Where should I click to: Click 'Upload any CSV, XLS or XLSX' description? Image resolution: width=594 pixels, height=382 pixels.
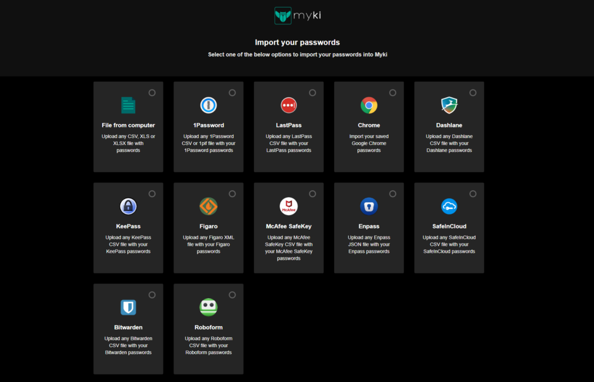coord(128,144)
